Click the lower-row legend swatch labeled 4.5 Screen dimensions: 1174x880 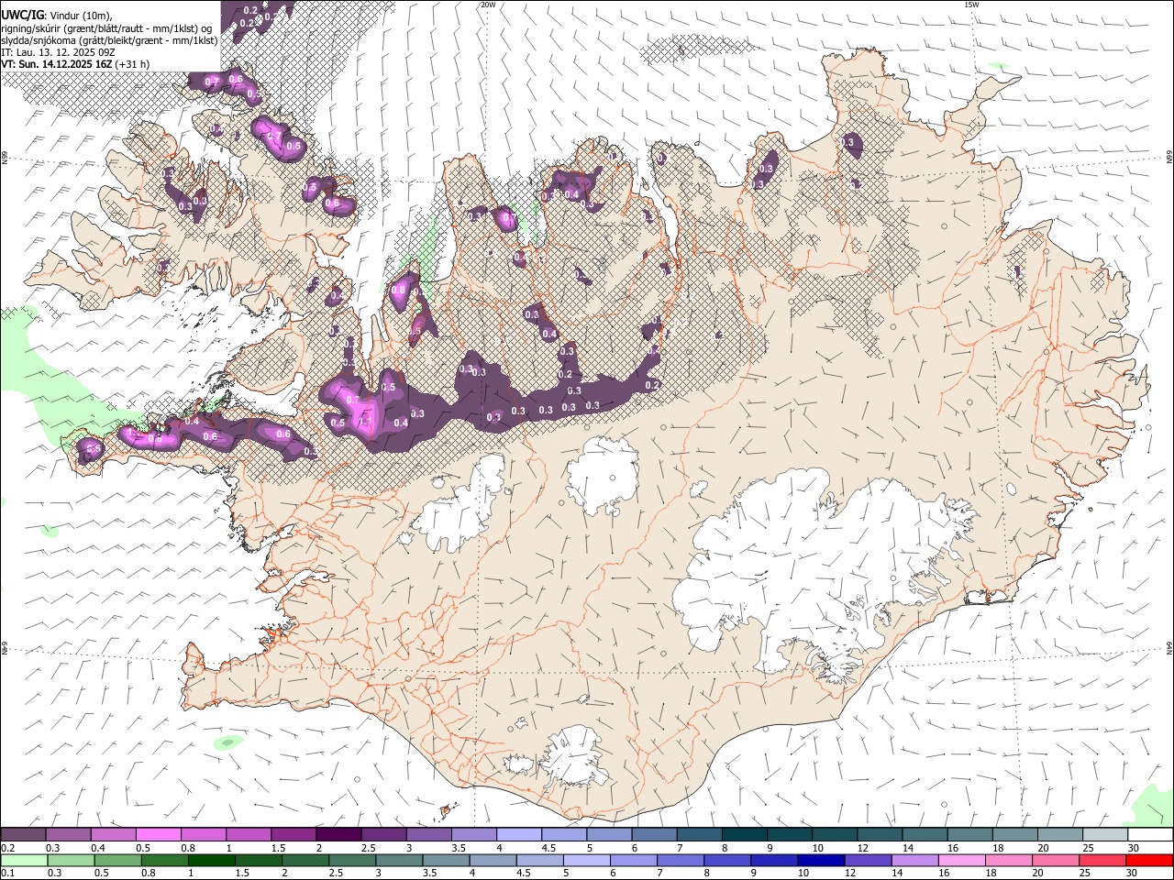click(539, 861)
